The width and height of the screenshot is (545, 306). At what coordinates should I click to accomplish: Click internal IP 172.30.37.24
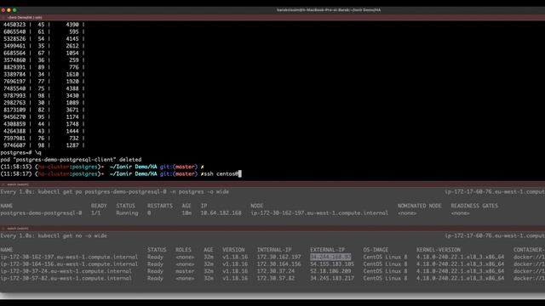point(276,271)
